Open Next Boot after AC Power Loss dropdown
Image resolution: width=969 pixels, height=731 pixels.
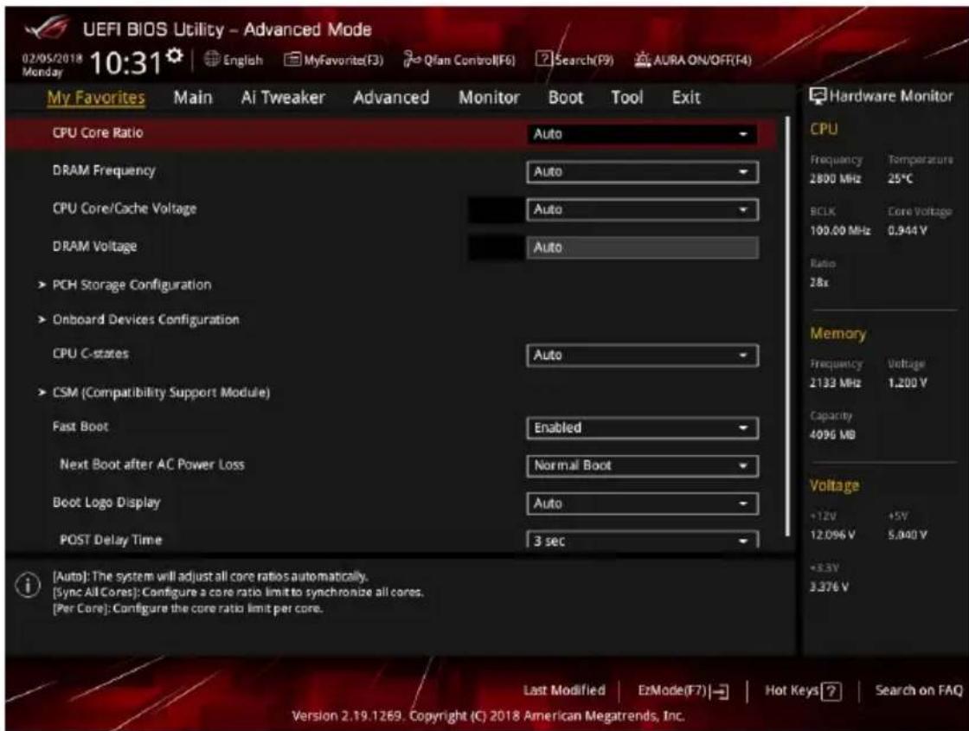[642, 466]
